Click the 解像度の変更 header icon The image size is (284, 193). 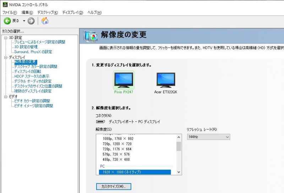coord(91,36)
